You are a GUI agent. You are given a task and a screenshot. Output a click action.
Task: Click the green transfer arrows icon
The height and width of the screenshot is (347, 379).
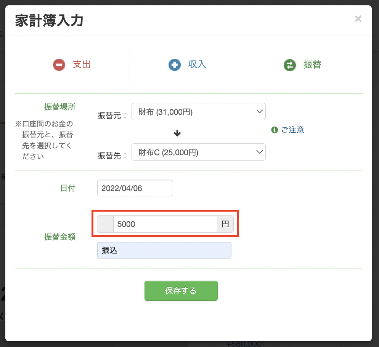(289, 65)
